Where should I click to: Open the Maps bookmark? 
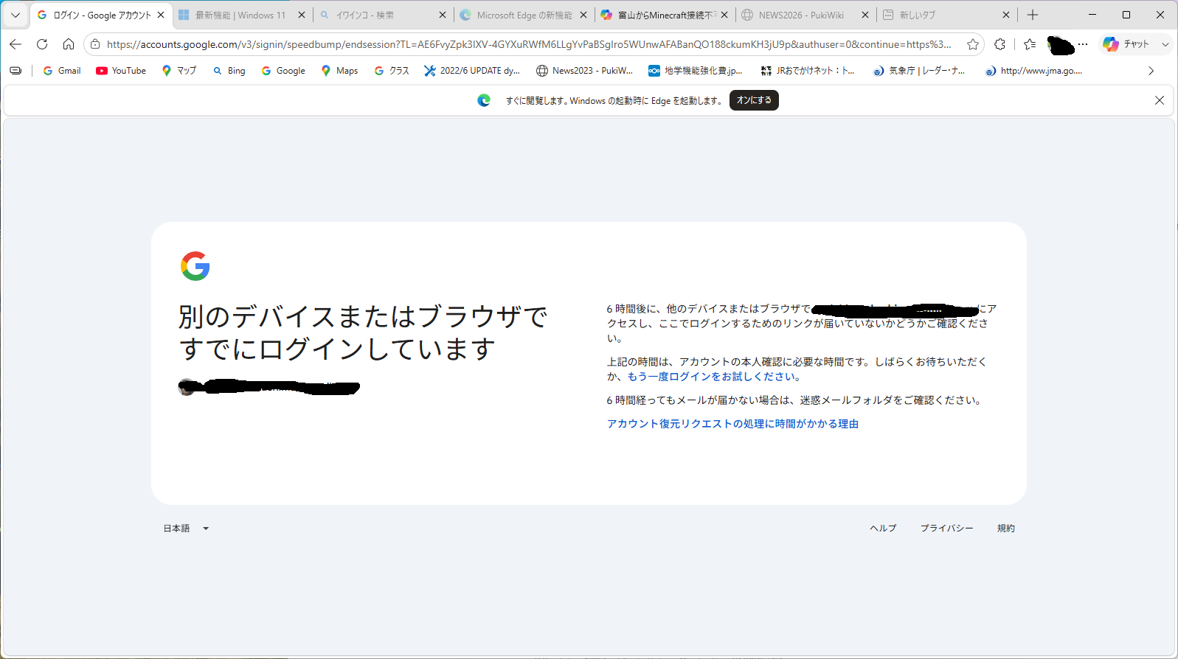tap(340, 71)
